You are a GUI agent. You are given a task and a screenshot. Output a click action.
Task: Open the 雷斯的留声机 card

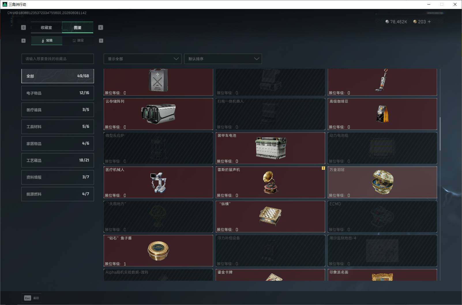(x=270, y=182)
